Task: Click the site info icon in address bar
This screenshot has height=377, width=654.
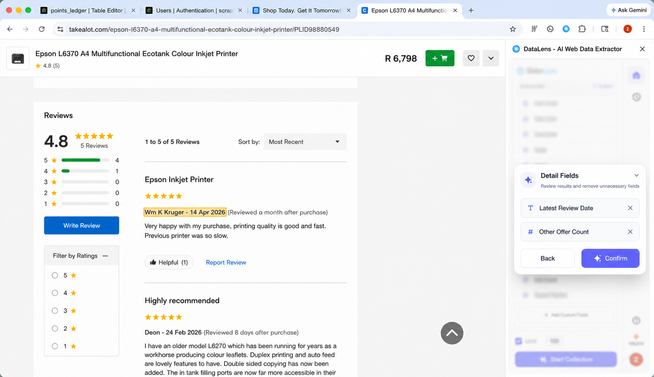Action: point(60,29)
